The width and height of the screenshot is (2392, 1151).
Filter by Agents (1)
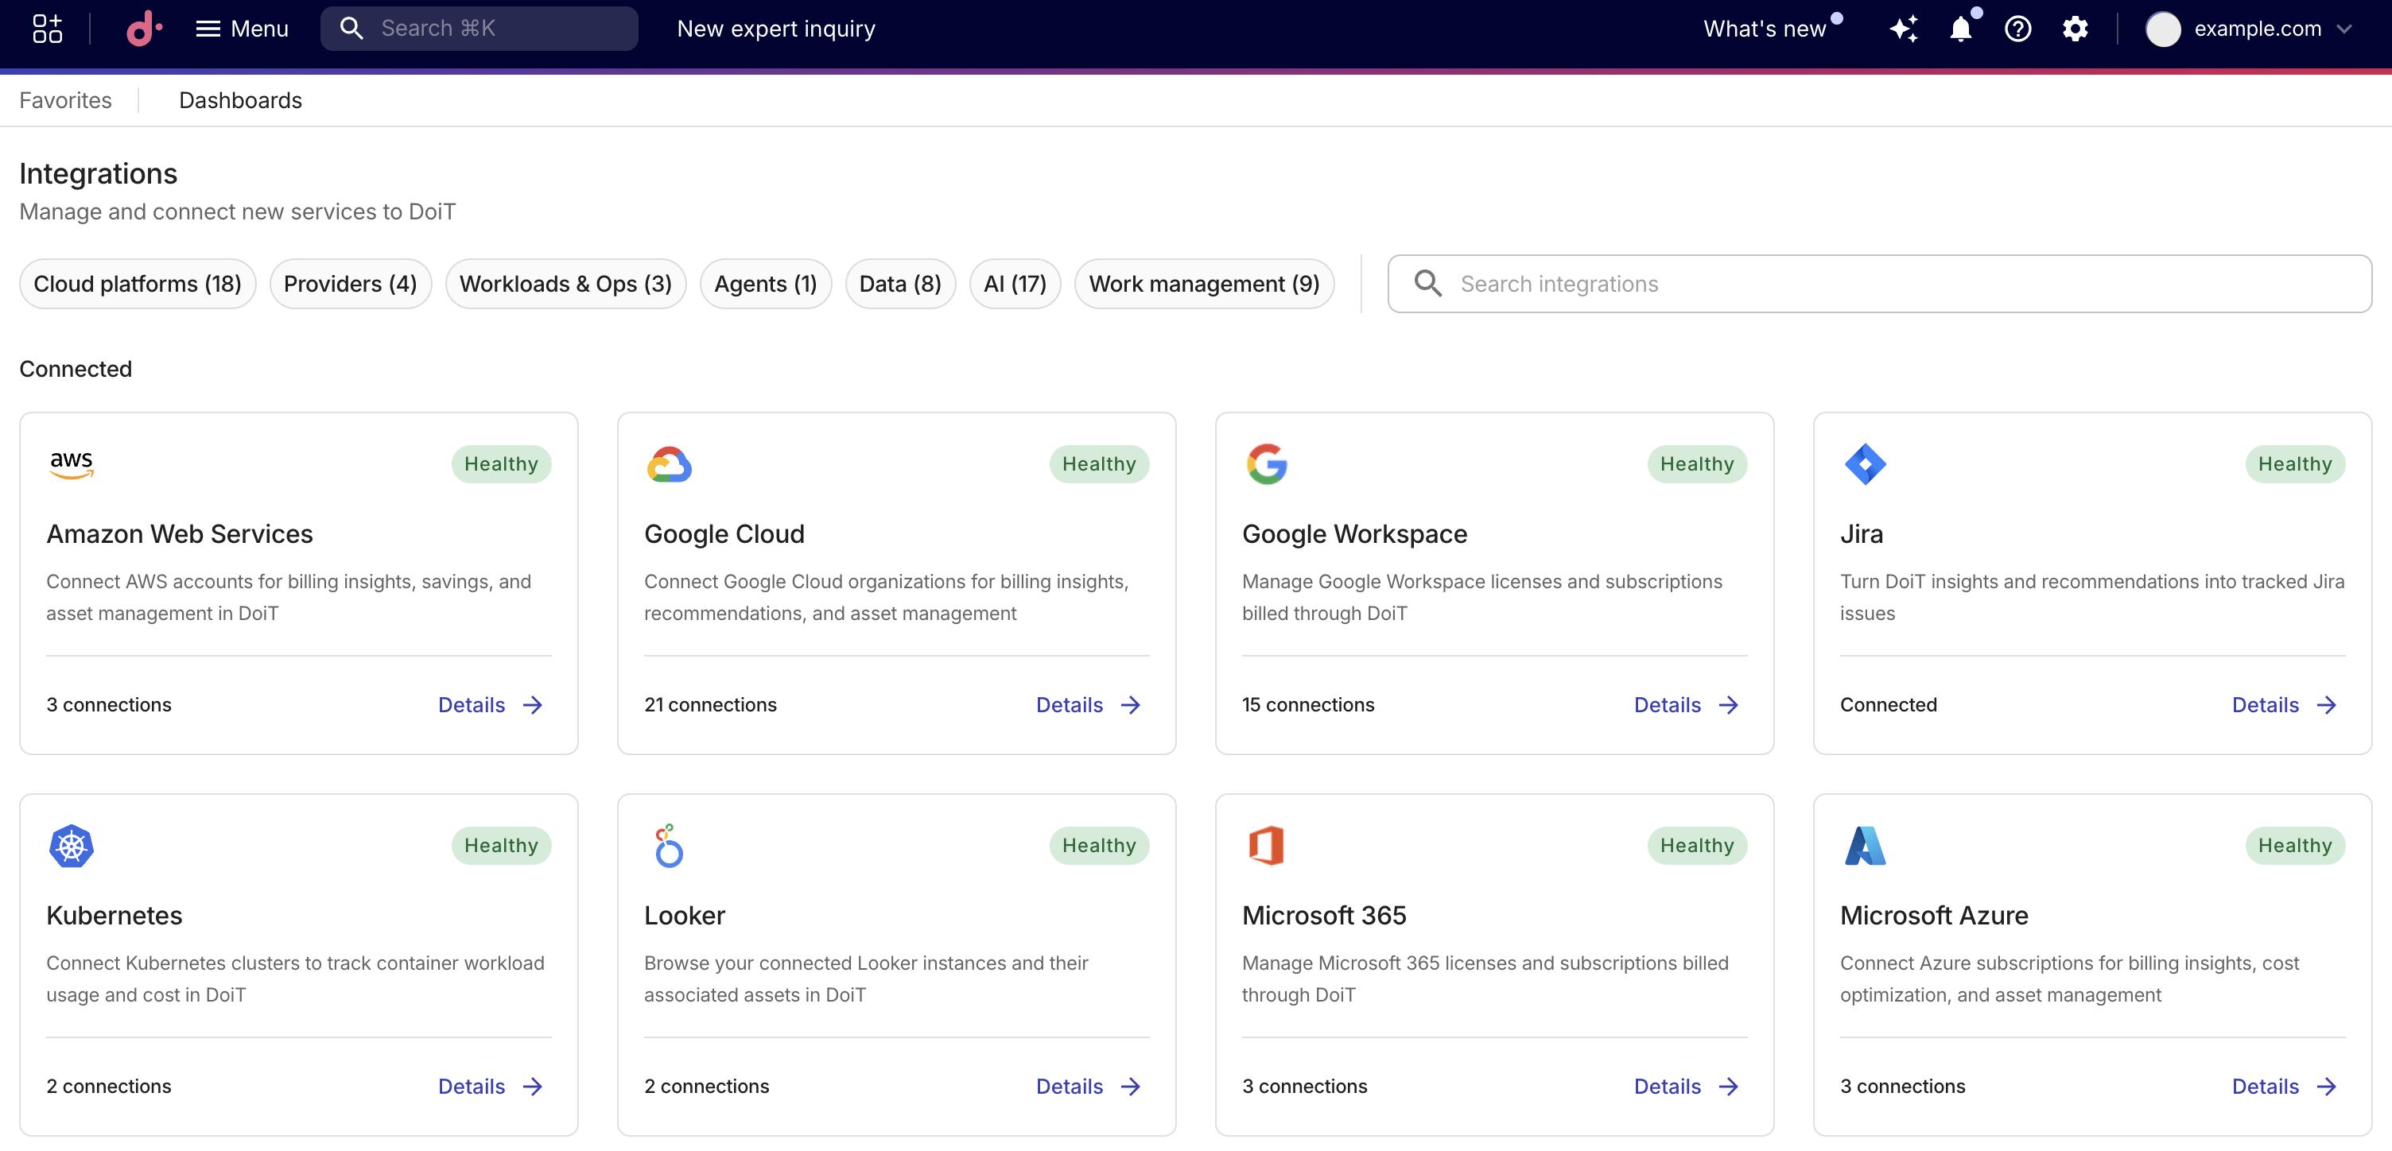[x=765, y=284]
